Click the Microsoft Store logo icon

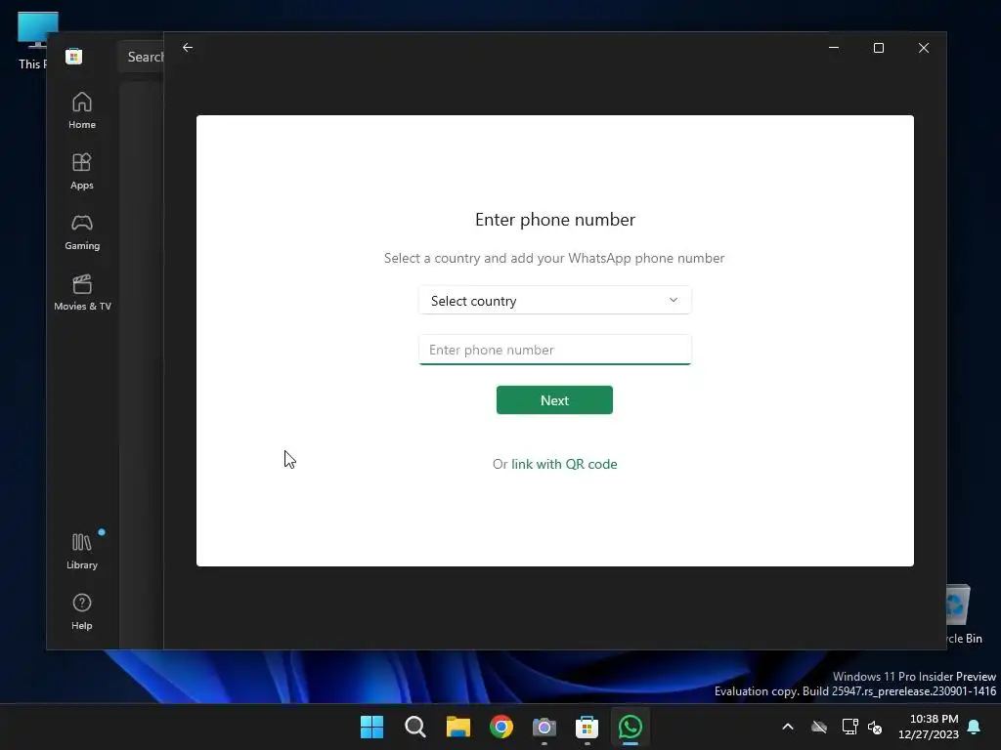point(74,56)
